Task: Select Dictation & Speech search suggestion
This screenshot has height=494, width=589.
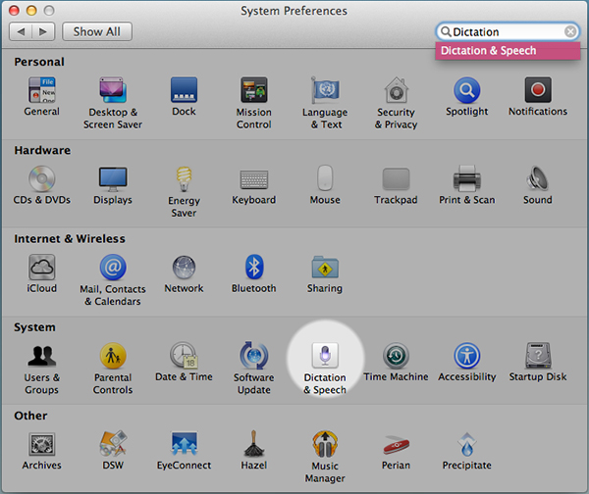Action: (x=508, y=51)
